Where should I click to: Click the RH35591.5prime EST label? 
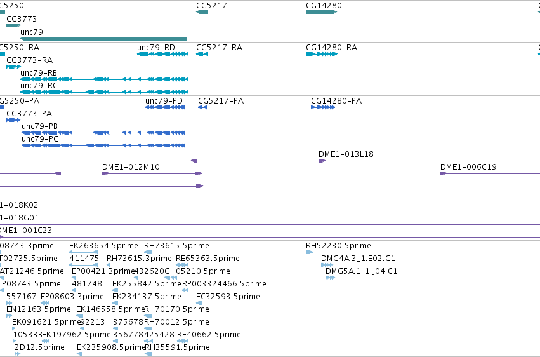pyautogui.click(x=178, y=347)
